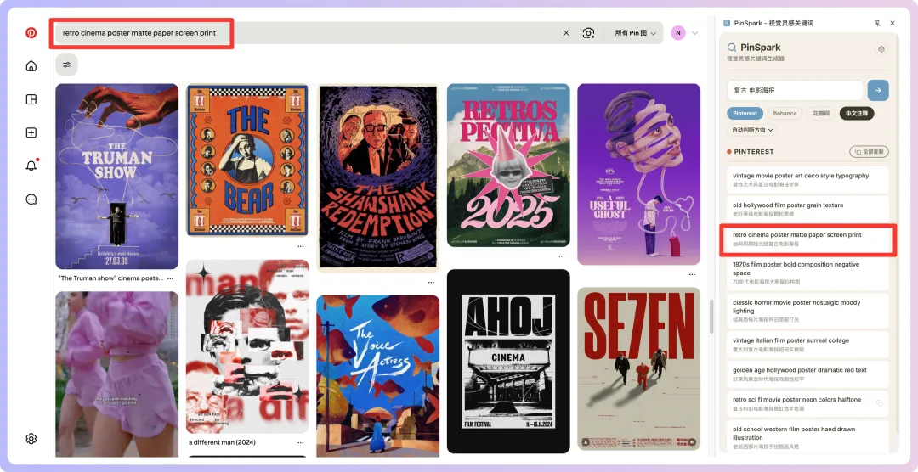Click the PinSpark magnifier logo
The height and width of the screenshot is (472, 918).
pyautogui.click(x=732, y=48)
